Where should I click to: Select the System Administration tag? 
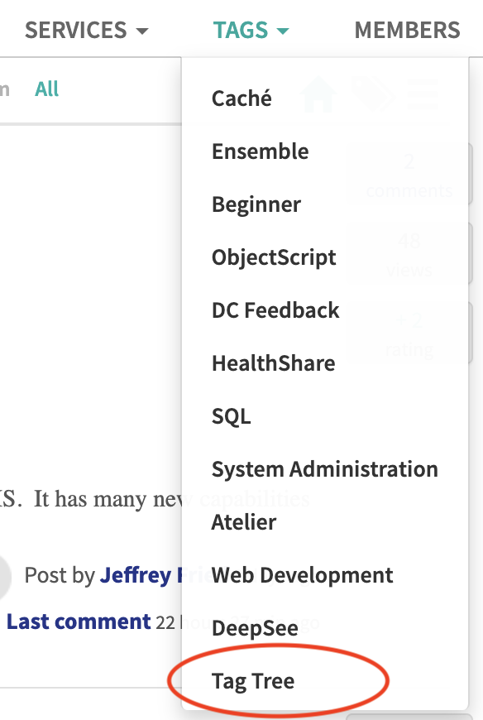click(x=325, y=469)
